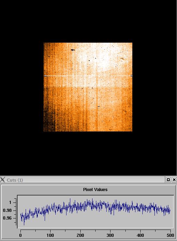Click the Cuts (1) window title text

[15, 180]
